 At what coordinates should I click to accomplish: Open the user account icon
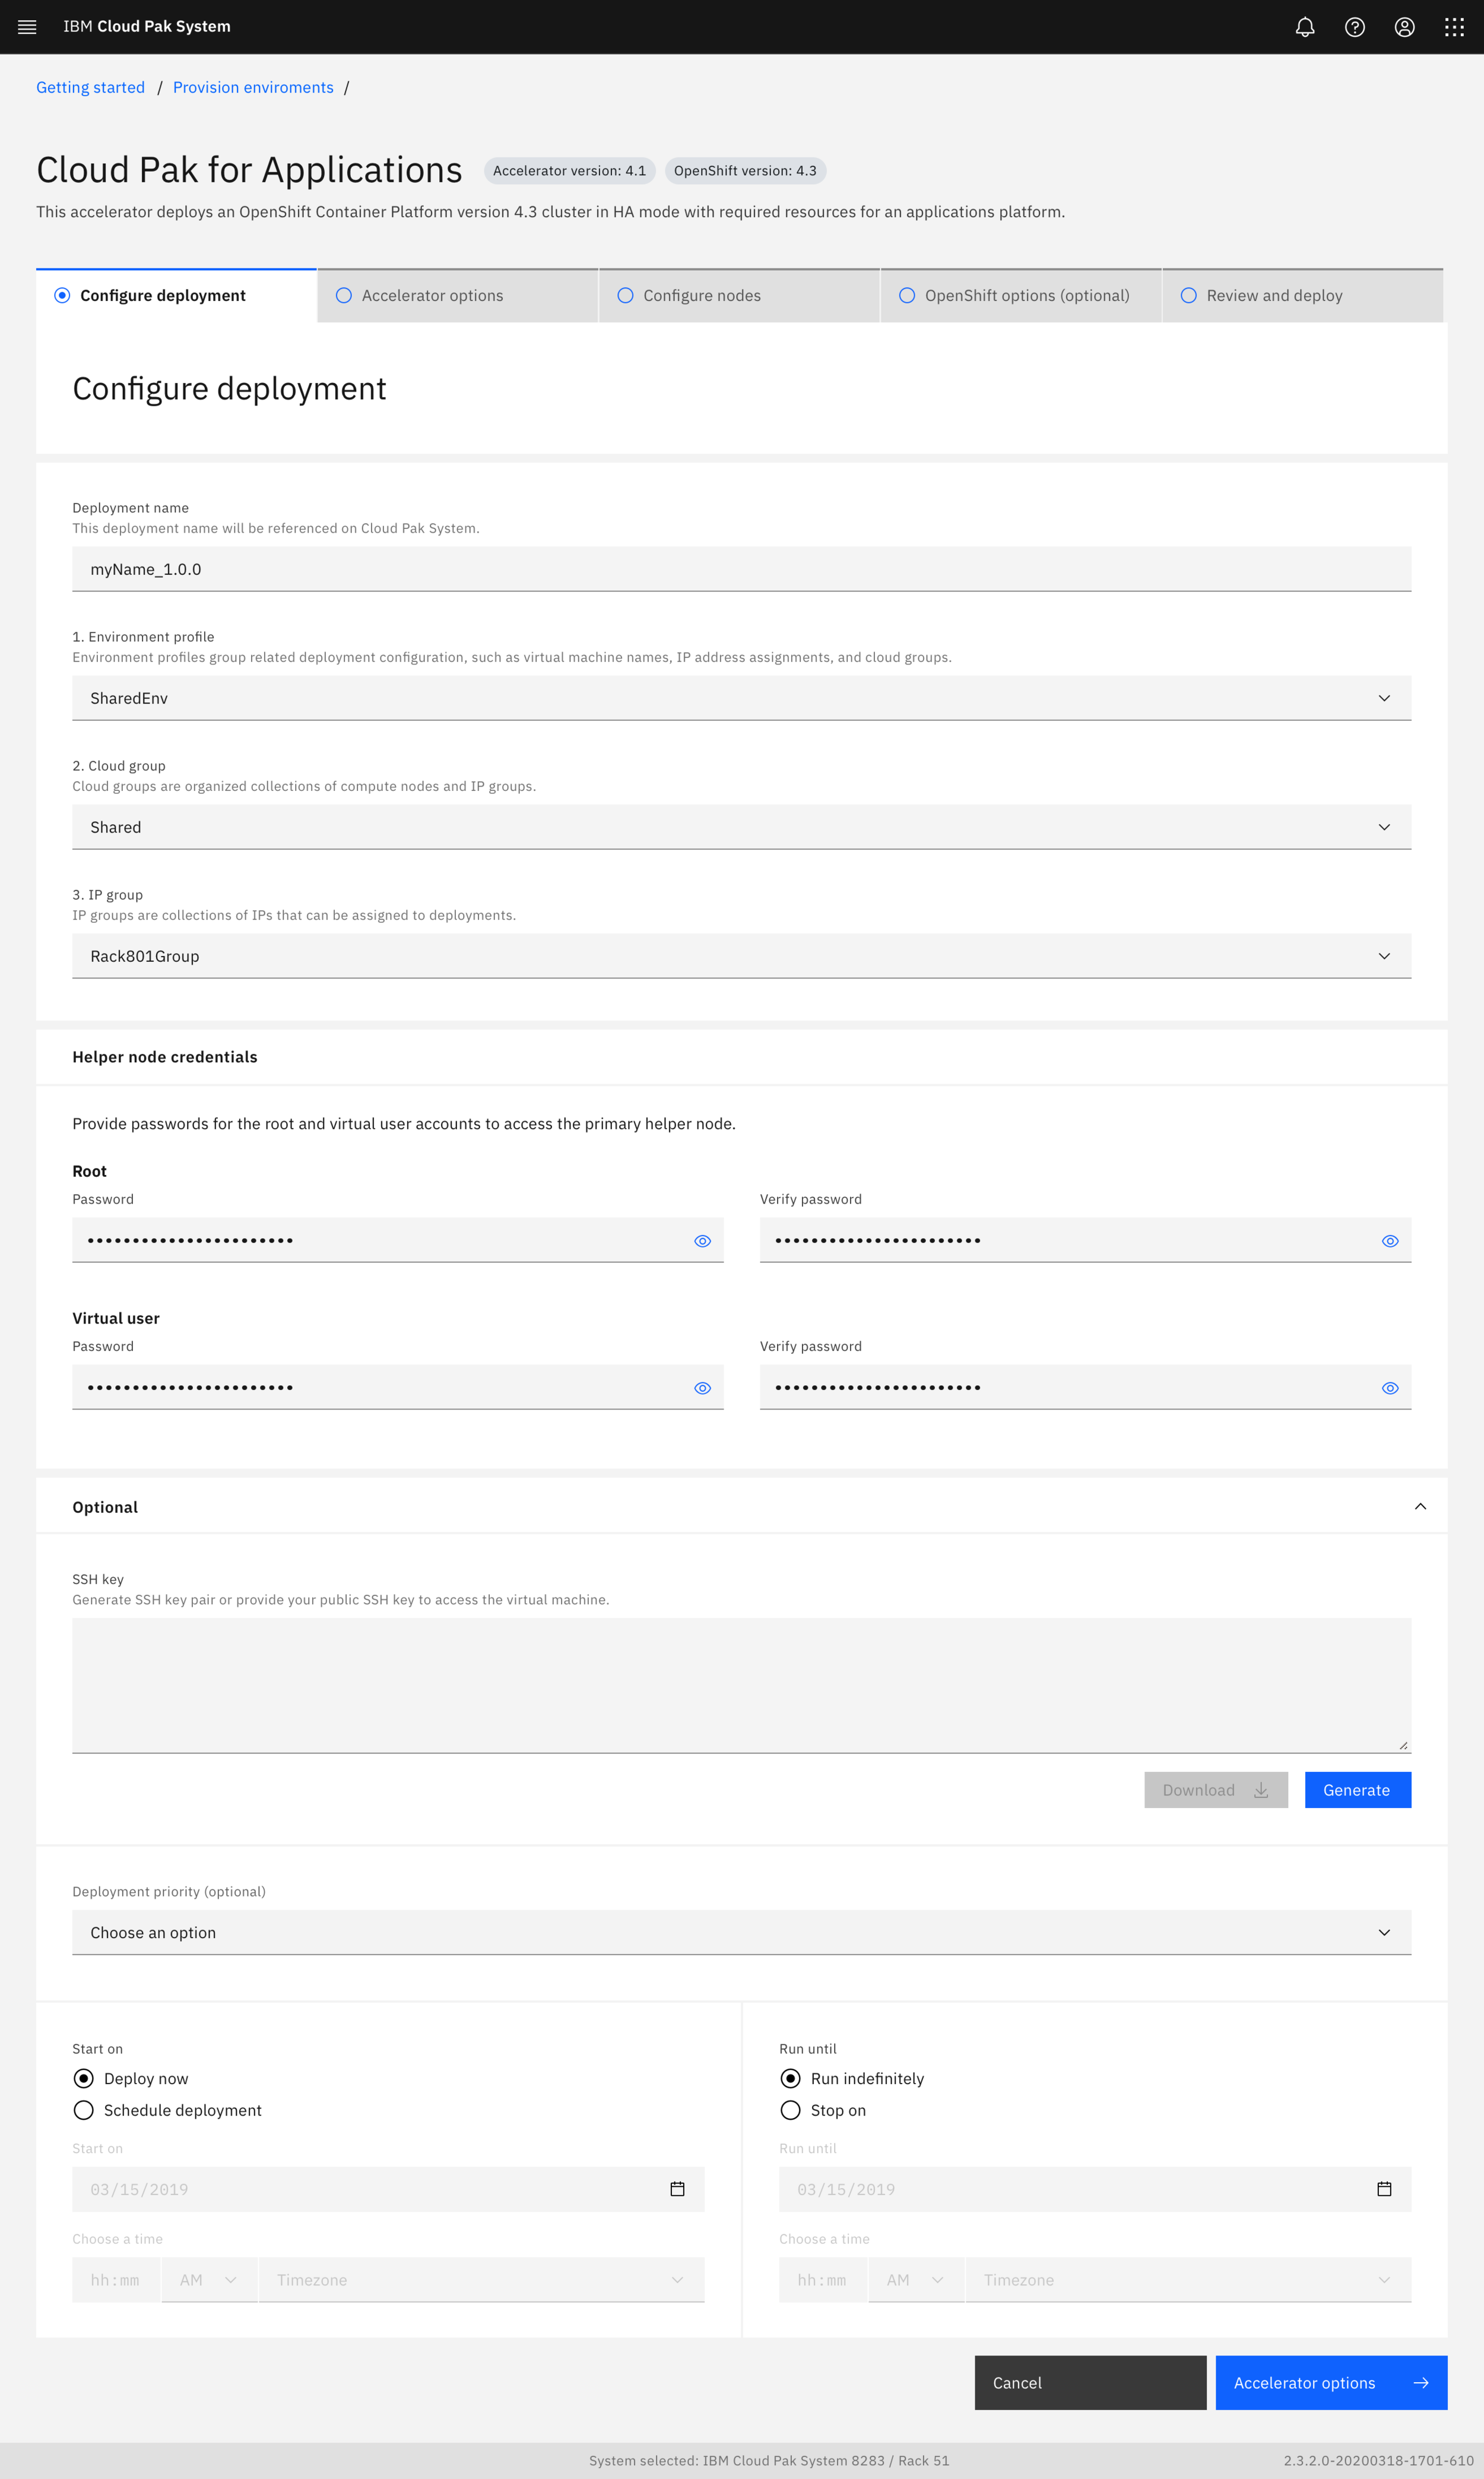click(x=1404, y=27)
